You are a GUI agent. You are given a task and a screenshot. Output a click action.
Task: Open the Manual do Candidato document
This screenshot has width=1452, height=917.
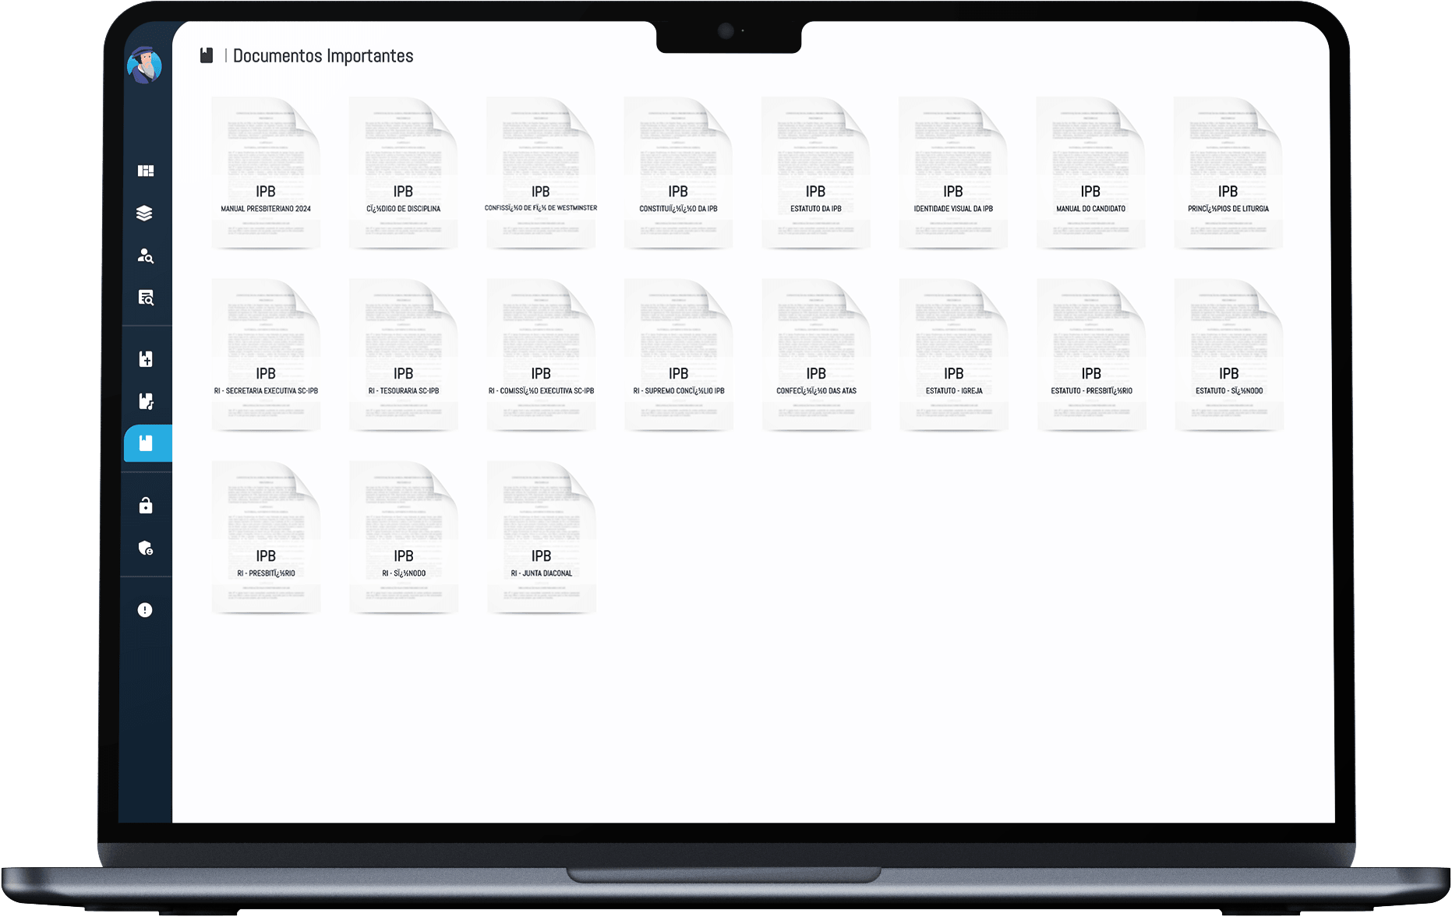coord(1090,172)
